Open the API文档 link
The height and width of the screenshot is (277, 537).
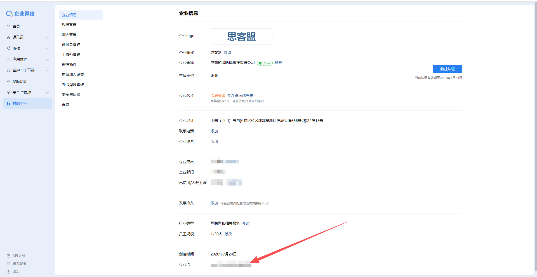(19, 256)
